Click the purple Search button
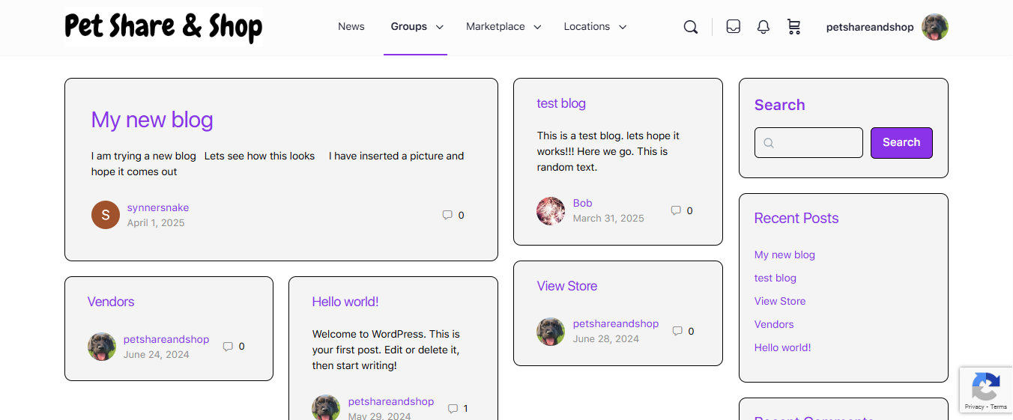This screenshot has width=1013, height=420. click(901, 142)
